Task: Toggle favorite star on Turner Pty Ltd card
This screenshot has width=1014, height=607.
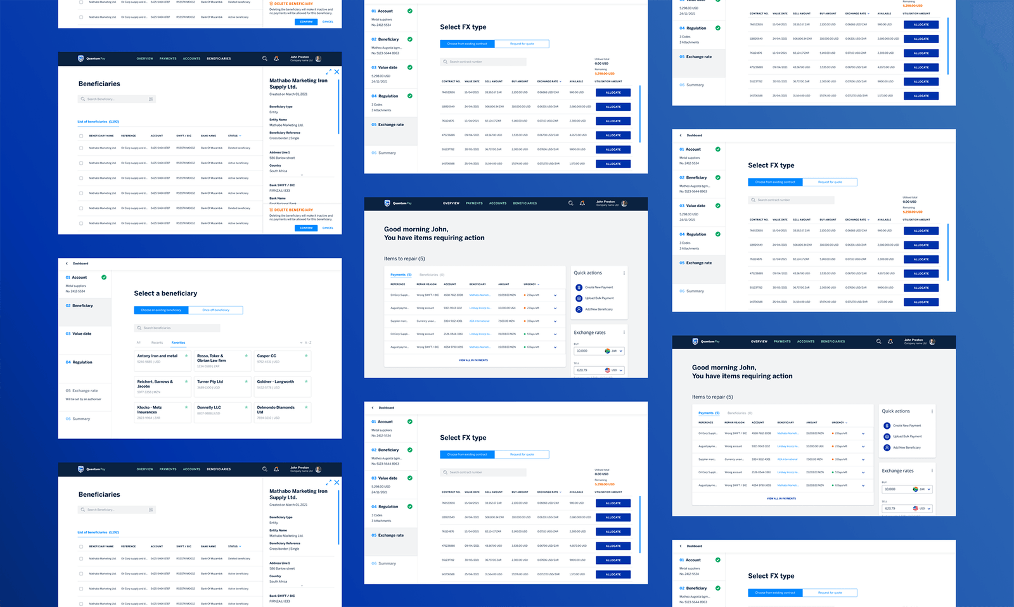Action: pos(247,381)
